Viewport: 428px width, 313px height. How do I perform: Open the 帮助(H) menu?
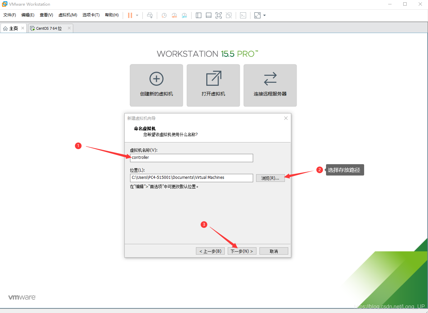(x=112, y=15)
